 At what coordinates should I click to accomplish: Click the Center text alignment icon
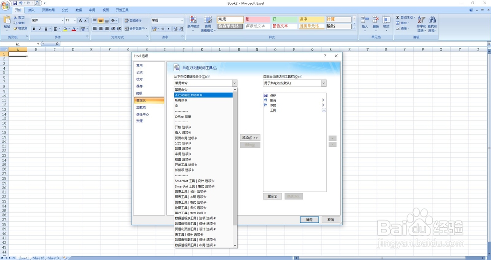coord(101,29)
